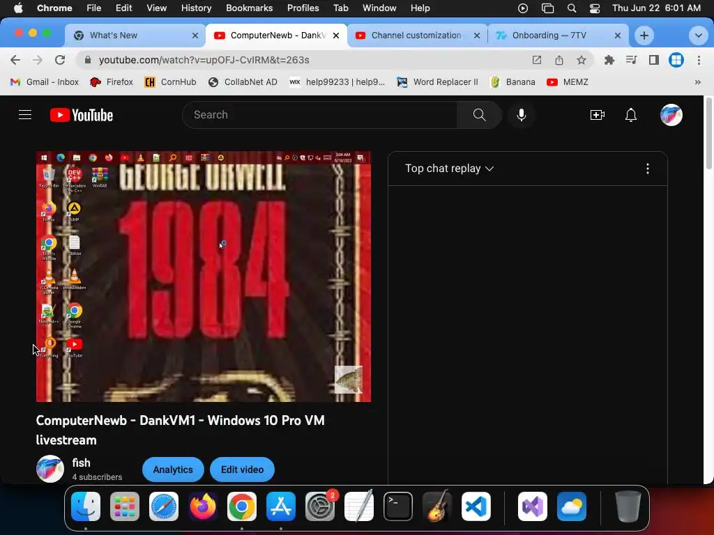This screenshot has height=535, width=714.
Task: Open the Apple menu
Action: point(18,8)
